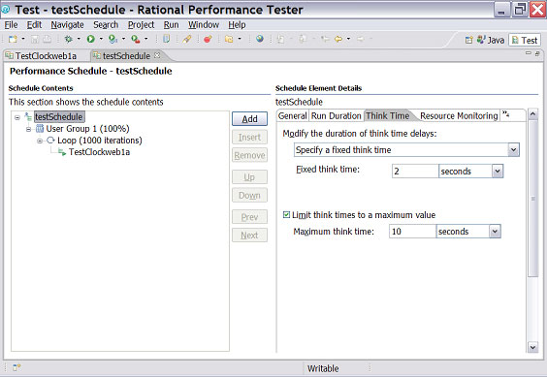Open the Project menu
Image resolution: width=547 pixels, height=377 pixels.
pyautogui.click(x=141, y=25)
